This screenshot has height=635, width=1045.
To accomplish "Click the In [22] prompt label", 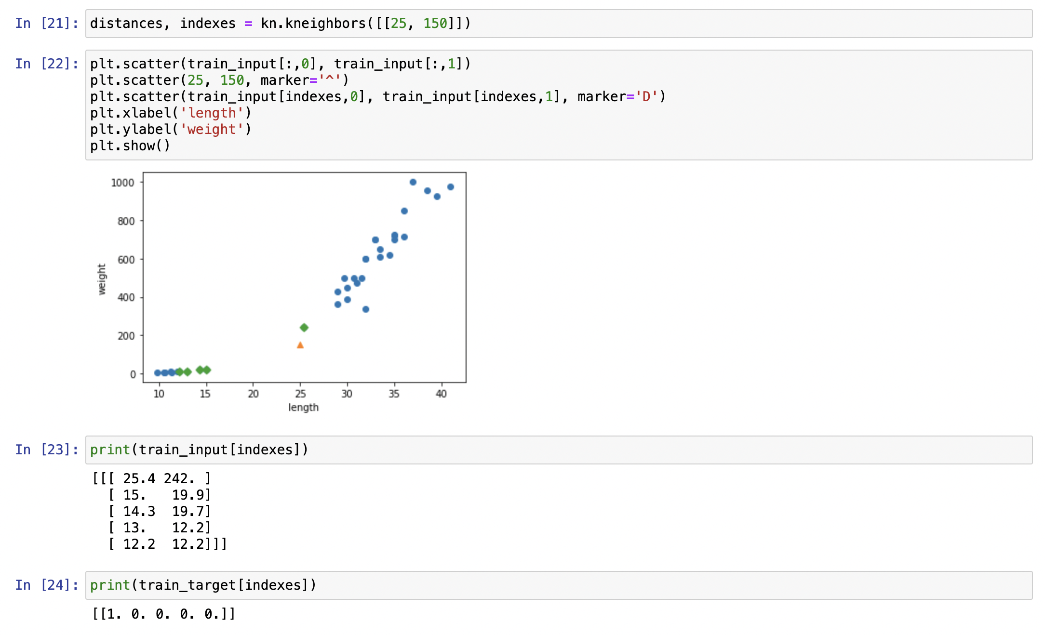I will pos(47,64).
